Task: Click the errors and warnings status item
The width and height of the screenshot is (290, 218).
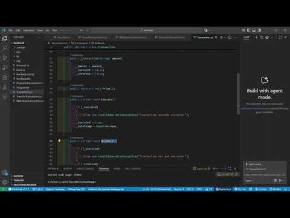Action: coord(37,189)
